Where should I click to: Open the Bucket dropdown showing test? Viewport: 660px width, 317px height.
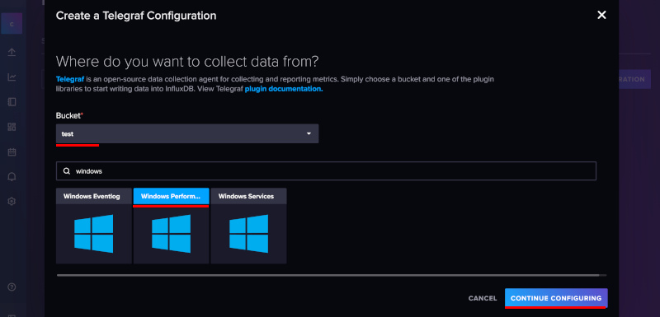point(187,133)
